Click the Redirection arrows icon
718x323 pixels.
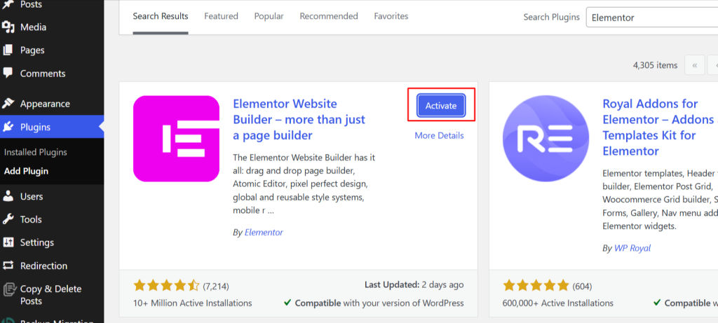coord(8,266)
